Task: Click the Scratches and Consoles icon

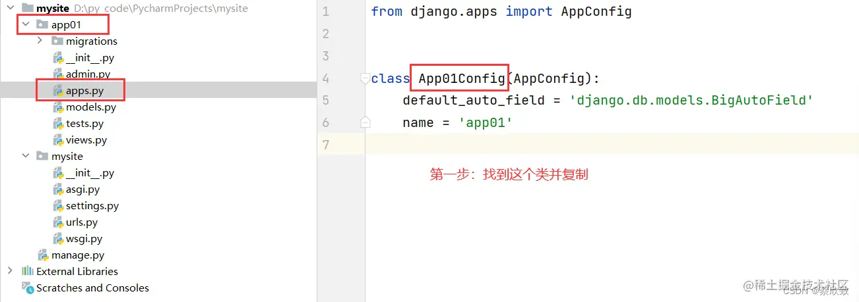Action: 28,288
